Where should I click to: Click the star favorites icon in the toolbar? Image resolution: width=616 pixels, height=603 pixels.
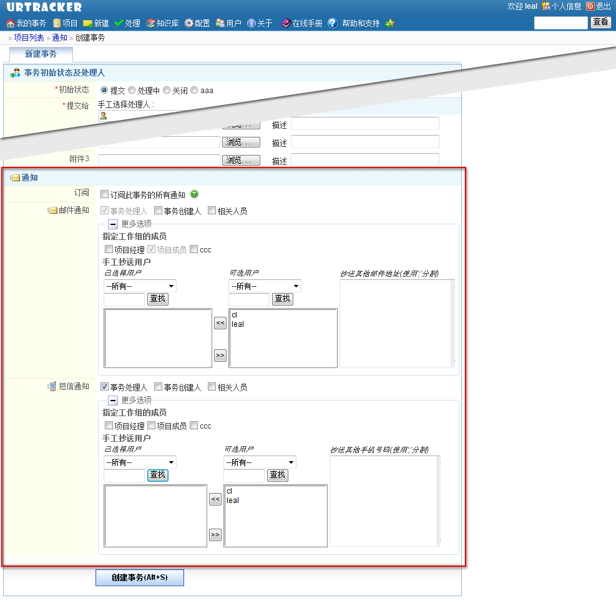point(389,23)
